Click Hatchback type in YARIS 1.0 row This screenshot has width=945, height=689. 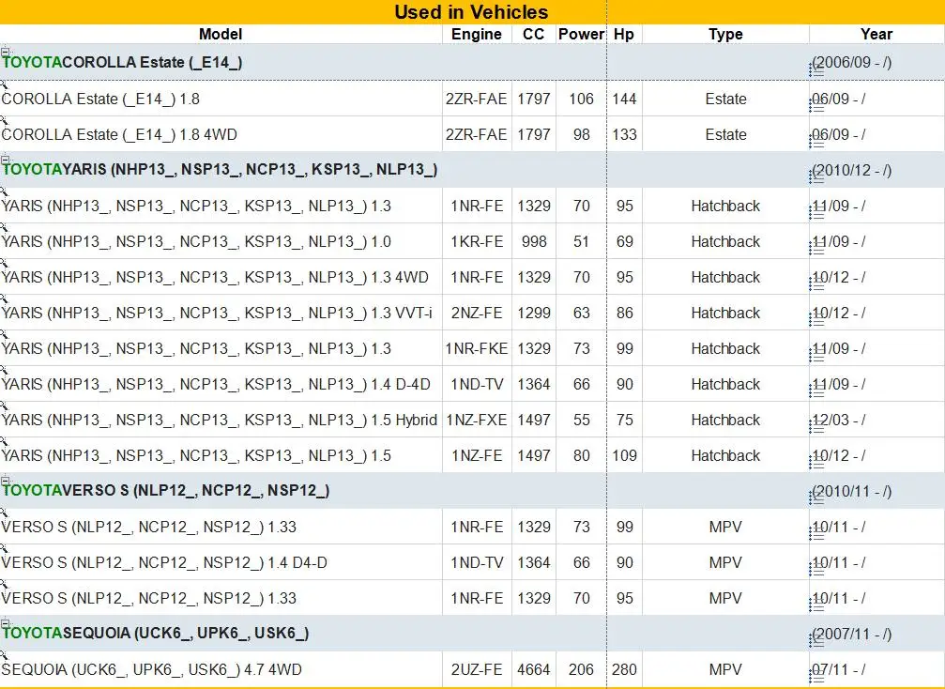725,242
